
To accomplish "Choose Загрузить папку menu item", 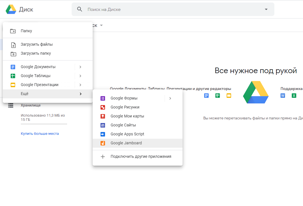I will (48, 53).
